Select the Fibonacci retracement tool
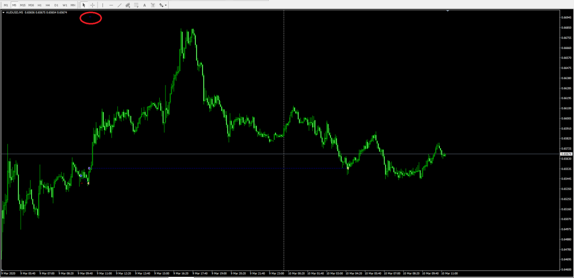The image size is (574, 278). click(x=136, y=5)
